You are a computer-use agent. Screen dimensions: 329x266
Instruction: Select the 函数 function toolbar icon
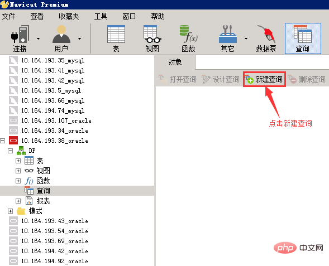point(188,38)
